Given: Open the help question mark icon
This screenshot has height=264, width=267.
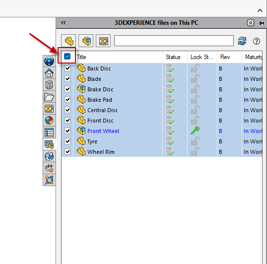Looking at the screenshot, I should click(x=257, y=41).
